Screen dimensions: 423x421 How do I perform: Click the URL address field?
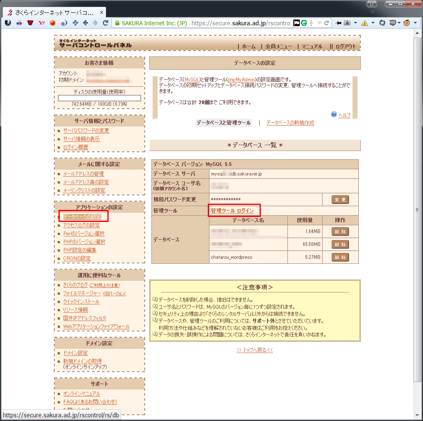(241, 23)
